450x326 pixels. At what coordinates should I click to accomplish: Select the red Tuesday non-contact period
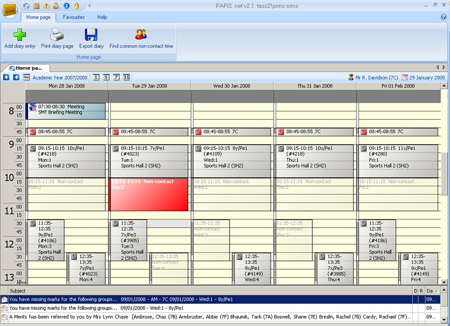148,194
